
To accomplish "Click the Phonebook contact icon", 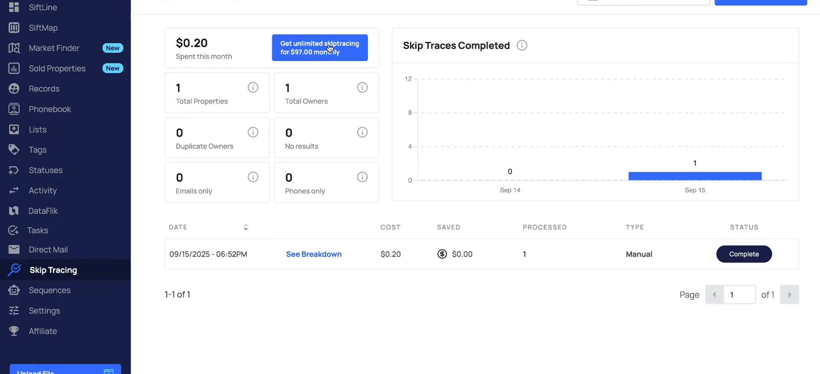I will click(14, 109).
